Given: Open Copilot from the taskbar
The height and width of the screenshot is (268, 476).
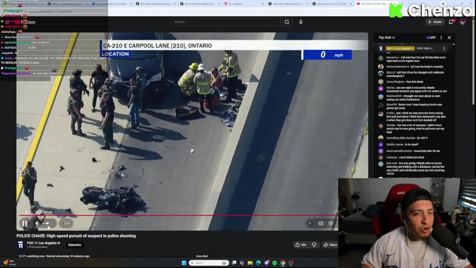Looking at the screenshot, I should [242, 263].
